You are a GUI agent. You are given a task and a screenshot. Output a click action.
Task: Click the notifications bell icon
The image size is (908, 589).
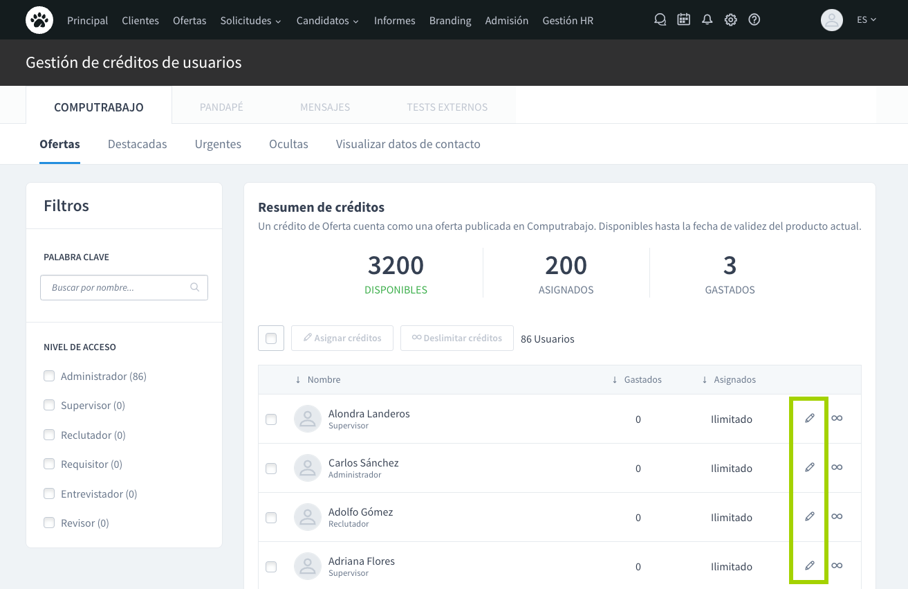[x=707, y=20]
